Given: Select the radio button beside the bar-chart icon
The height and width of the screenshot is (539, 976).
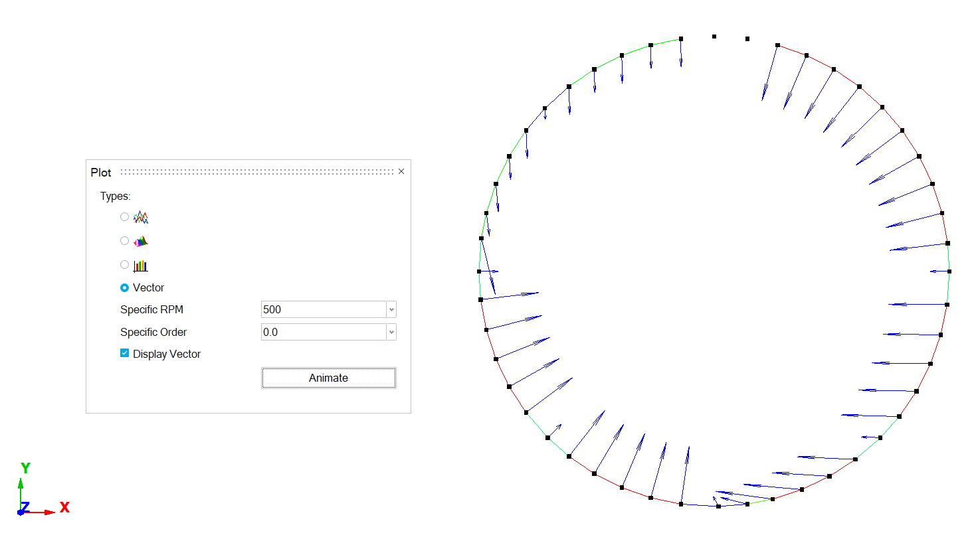Looking at the screenshot, I should click(x=124, y=265).
